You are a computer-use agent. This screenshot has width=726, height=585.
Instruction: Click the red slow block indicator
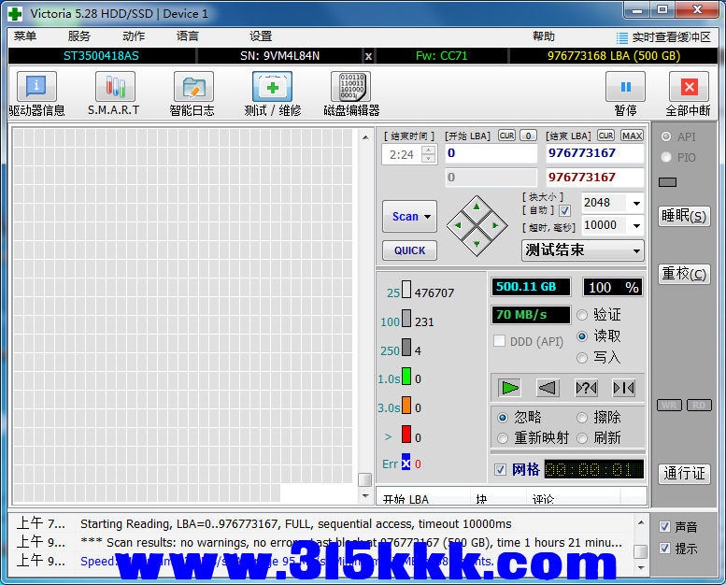tap(406, 434)
